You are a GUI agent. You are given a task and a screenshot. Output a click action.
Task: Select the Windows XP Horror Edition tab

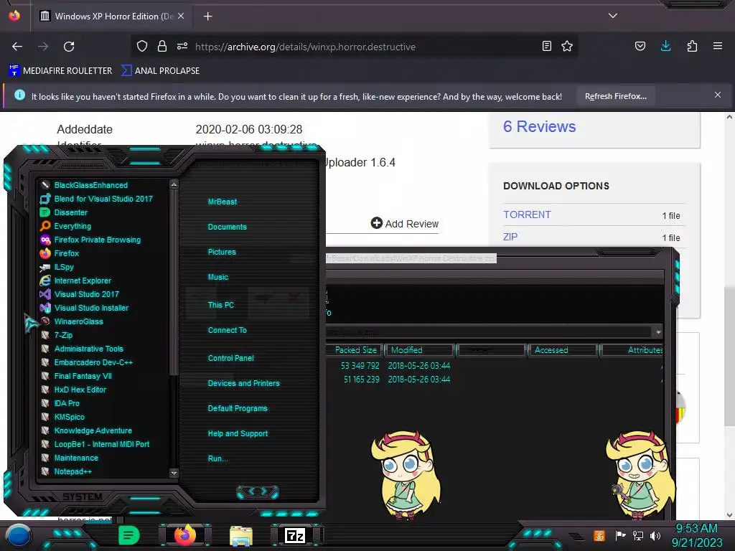point(111,17)
